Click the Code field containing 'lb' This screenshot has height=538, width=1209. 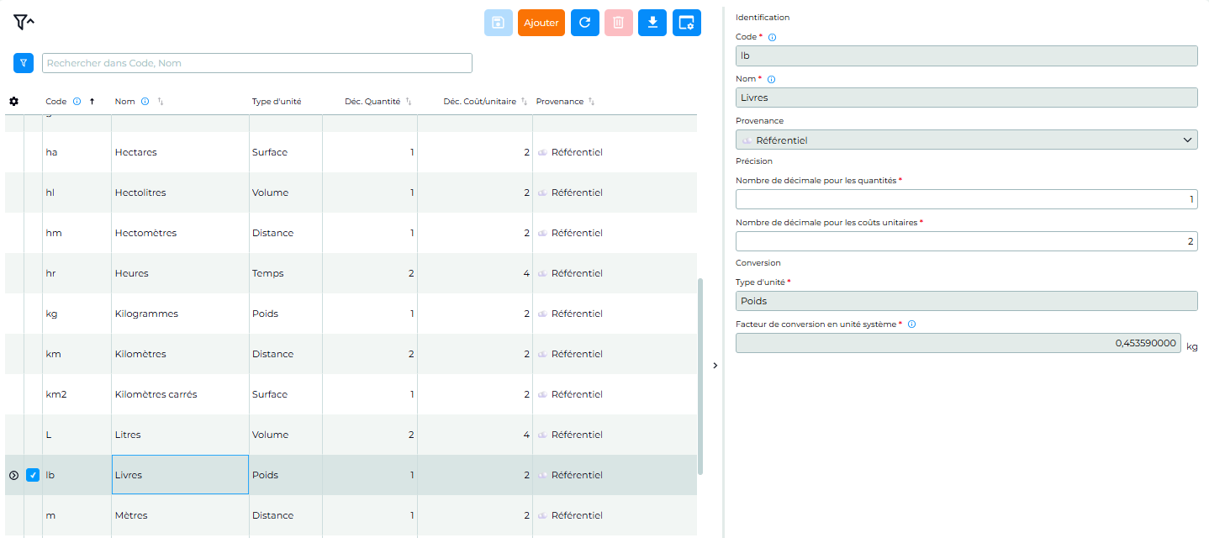(x=967, y=55)
